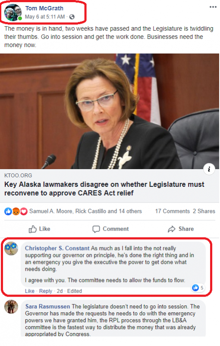Reply to Christopher S. Constant's comment
220x346 pixels.
(x=46, y=291)
